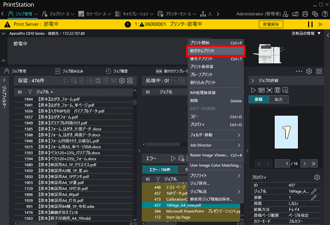This screenshot has height=225, width=330.
Task: Click the pause icon in the status bar
Action: pos(310,24)
